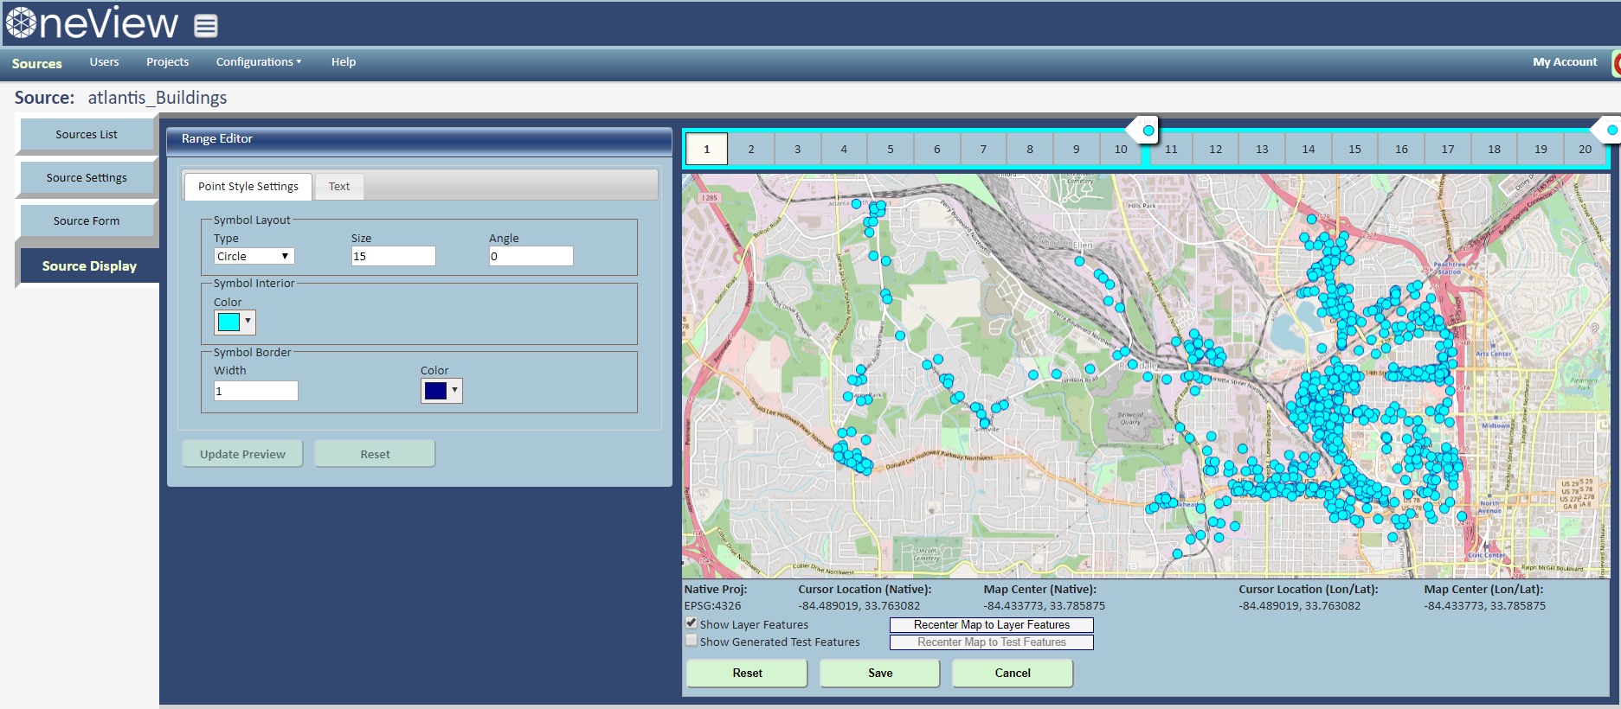Select the range slider handle near 20
The width and height of the screenshot is (1621, 709).
(1607, 130)
